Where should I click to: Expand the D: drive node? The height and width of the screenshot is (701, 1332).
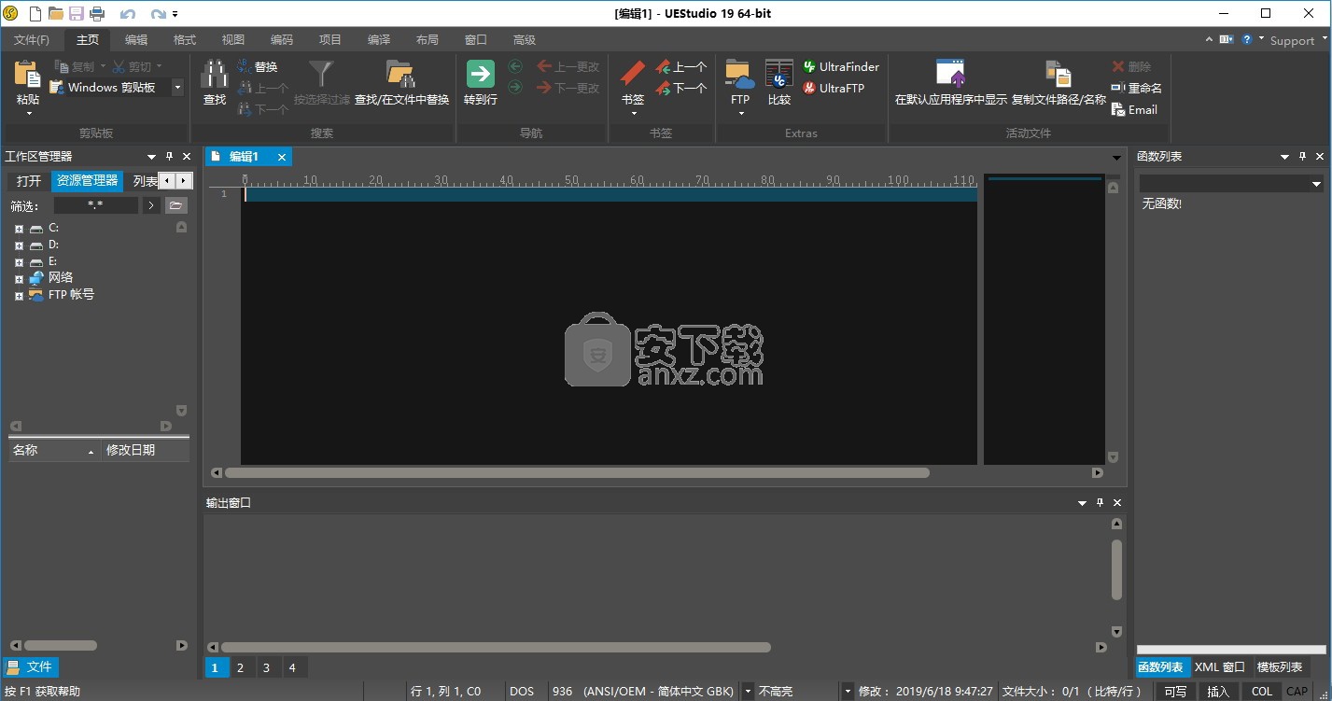tap(19, 245)
